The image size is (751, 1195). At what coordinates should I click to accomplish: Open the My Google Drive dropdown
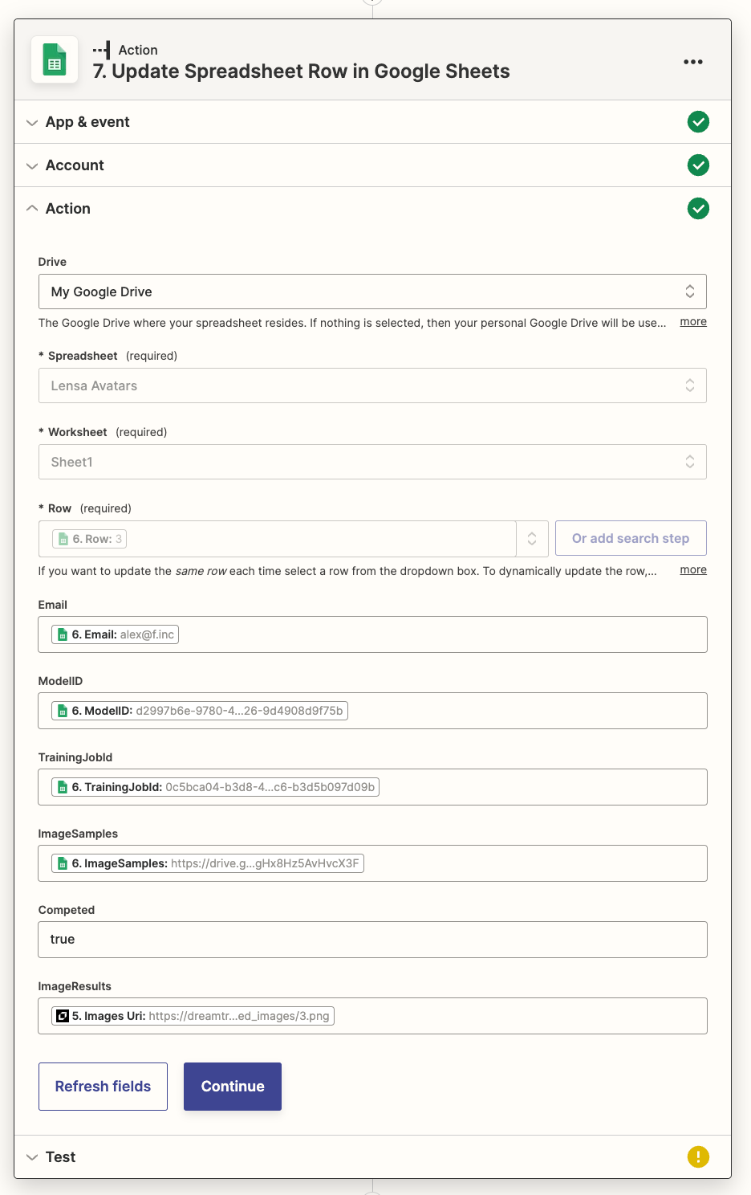tap(372, 292)
